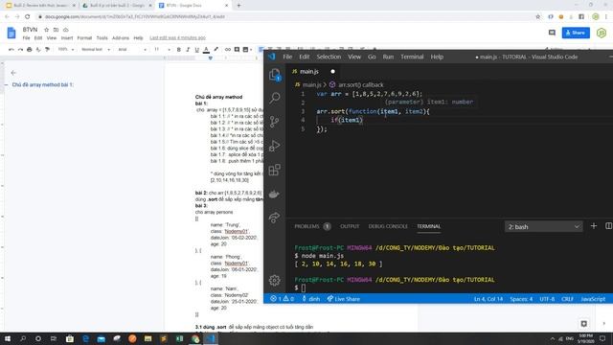Open the Windows Start menu
The image size is (613, 345).
pyautogui.click(x=8, y=338)
